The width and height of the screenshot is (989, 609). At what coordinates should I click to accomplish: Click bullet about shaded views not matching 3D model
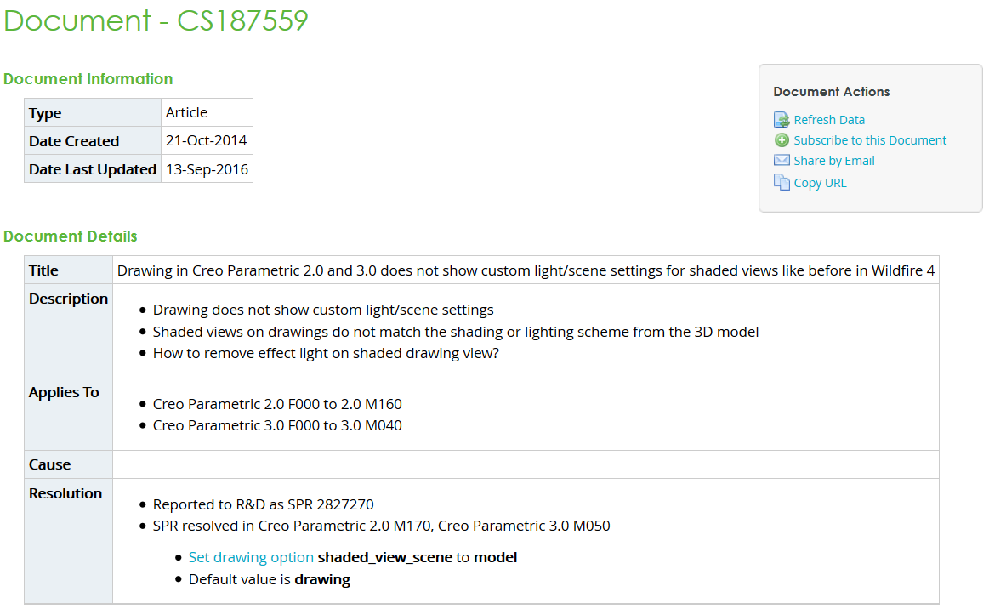[456, 332]
